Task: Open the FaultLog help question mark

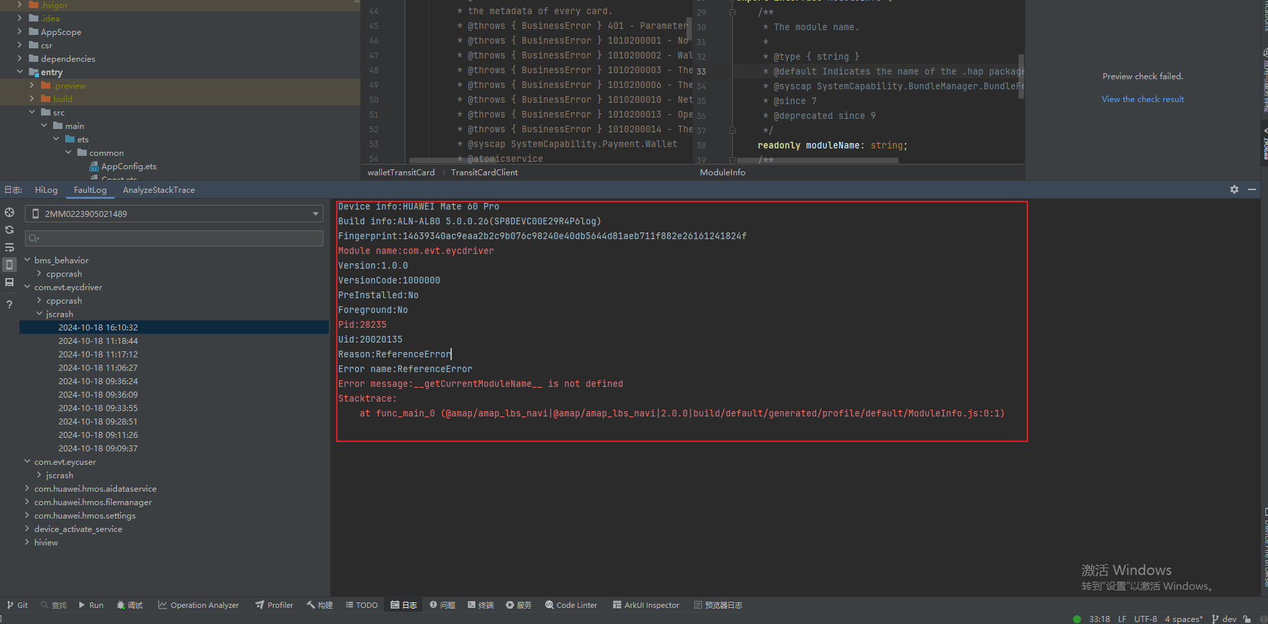Action: [9, 304]
